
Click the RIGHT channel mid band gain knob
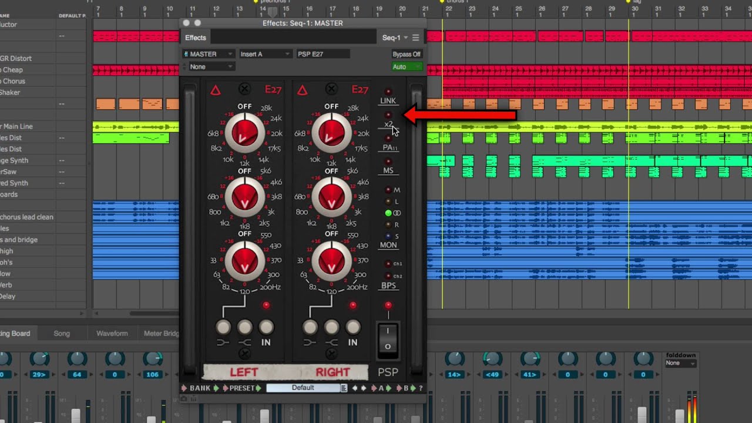[x=331, y=197]
